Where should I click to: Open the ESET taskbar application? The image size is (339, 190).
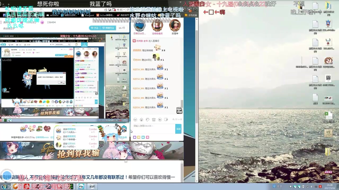click(92, 187)
